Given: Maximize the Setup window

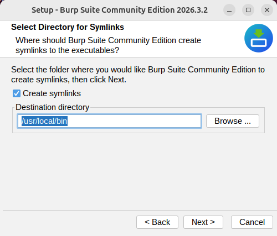Looking at the screenshot, I should 248,10.
